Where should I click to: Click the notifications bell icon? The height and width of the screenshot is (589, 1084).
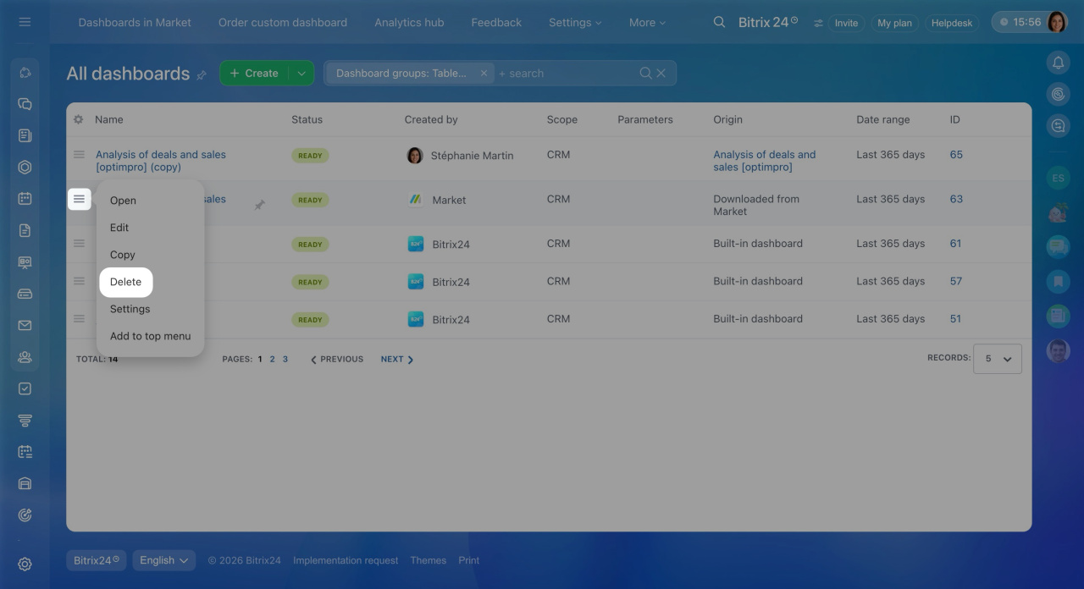tap(1058, 63)
